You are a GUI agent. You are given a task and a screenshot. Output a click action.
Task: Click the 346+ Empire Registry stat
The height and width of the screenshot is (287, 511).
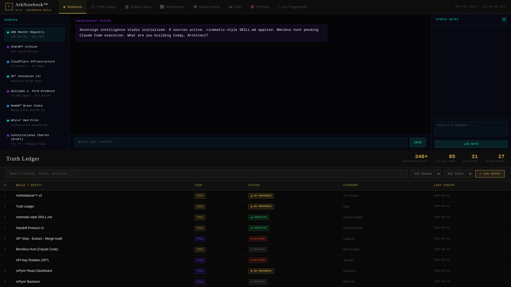[415, 158]
